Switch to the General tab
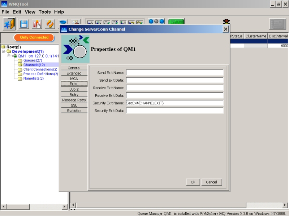 coord(74,68)
